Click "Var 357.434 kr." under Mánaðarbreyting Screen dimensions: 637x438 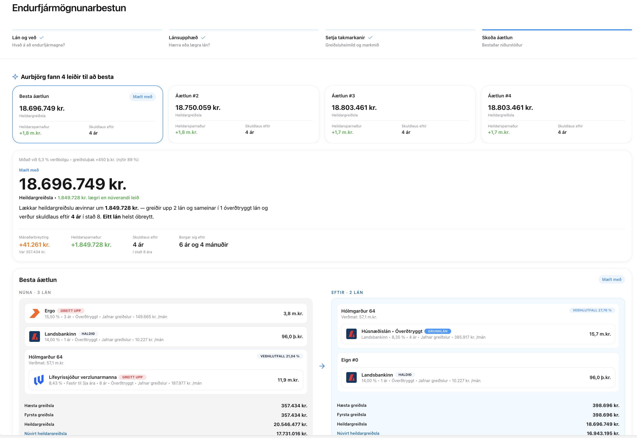pyautogui.click(x=32, y=252)
